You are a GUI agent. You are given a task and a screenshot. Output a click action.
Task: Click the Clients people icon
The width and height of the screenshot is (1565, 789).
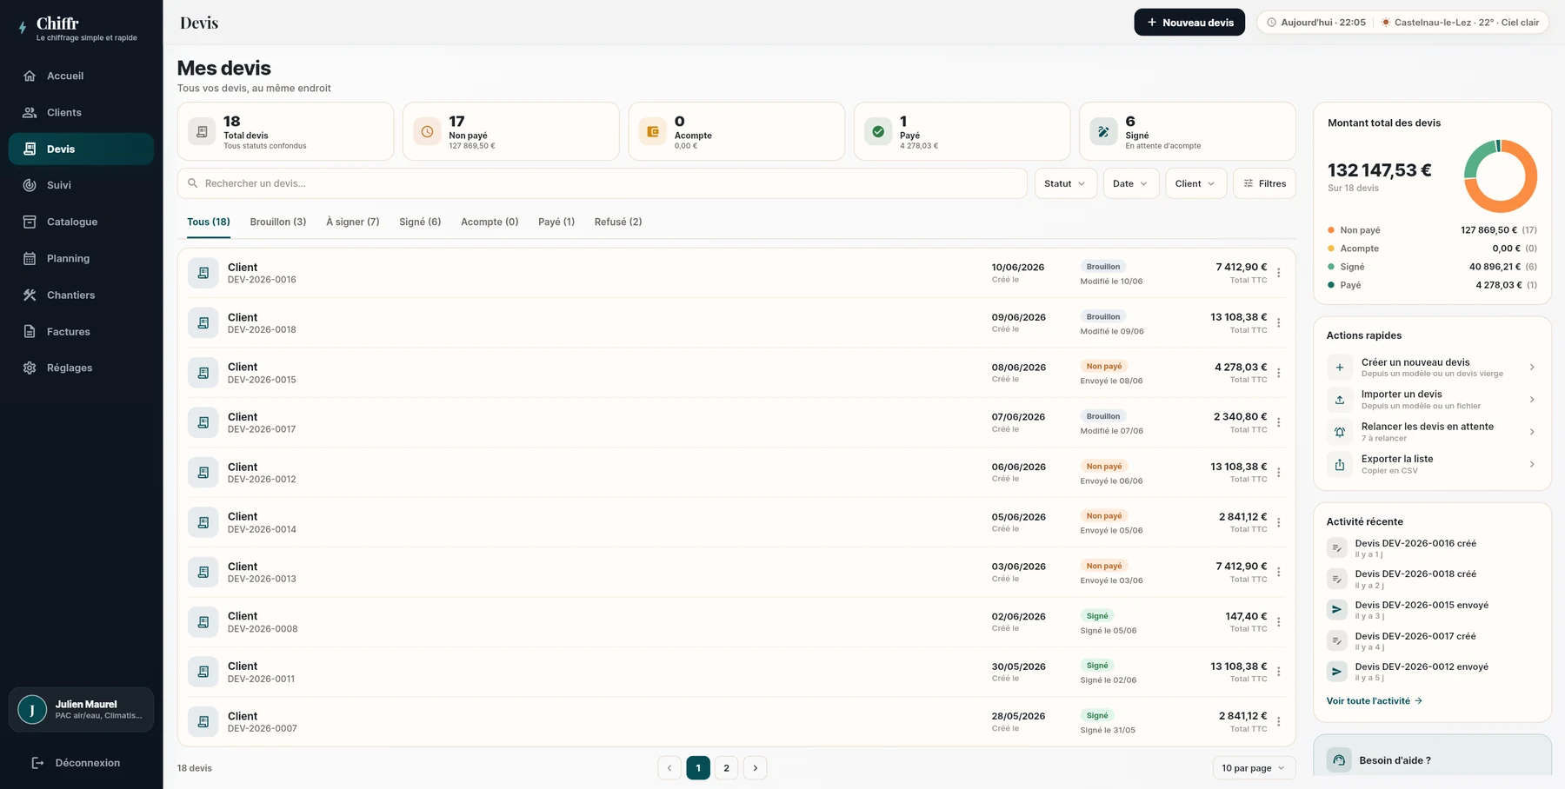tap(30, 112)
